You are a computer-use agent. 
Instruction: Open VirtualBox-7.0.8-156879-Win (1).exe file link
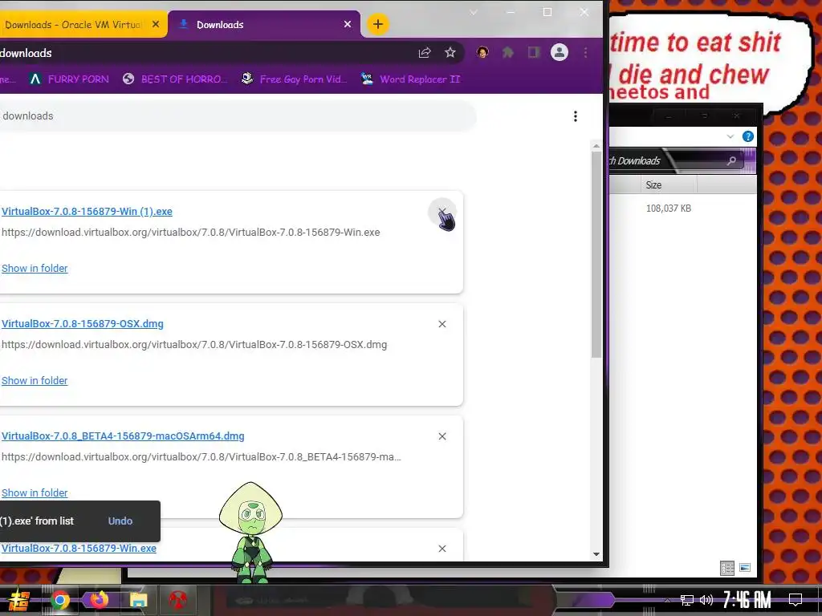(x=87, y=212)
